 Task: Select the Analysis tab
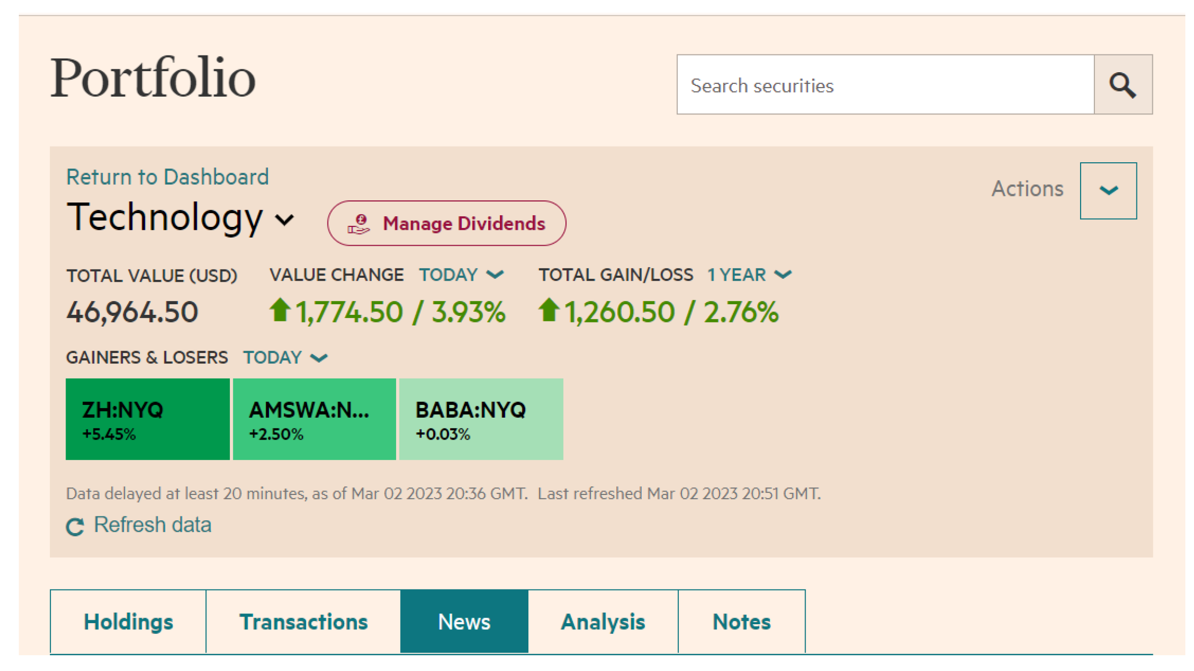click(603, 622)
